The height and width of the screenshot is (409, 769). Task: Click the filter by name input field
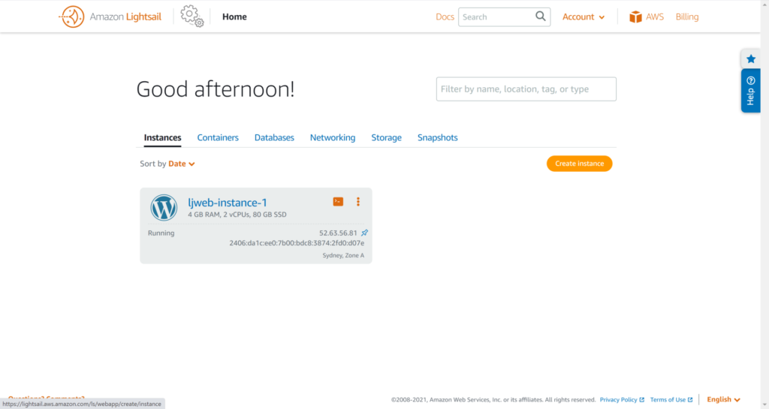click(x=526, y=89)
